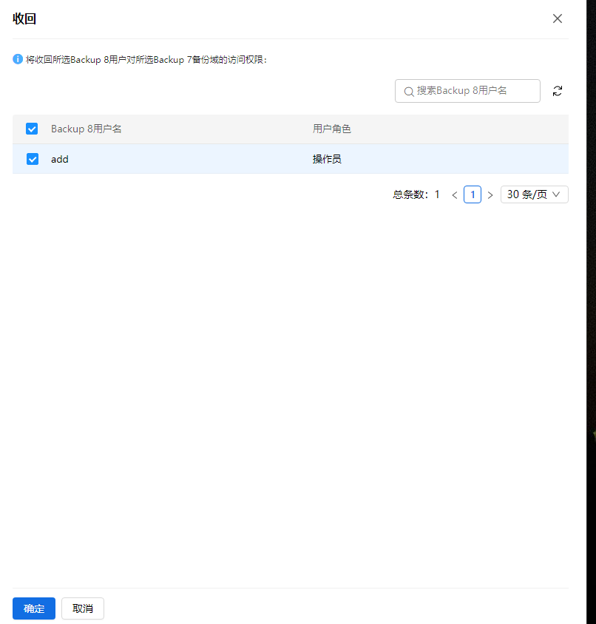Uncheck the select-all checkbox in table header
The width and height of the screenshot is (596, 624).
[32, 128]
